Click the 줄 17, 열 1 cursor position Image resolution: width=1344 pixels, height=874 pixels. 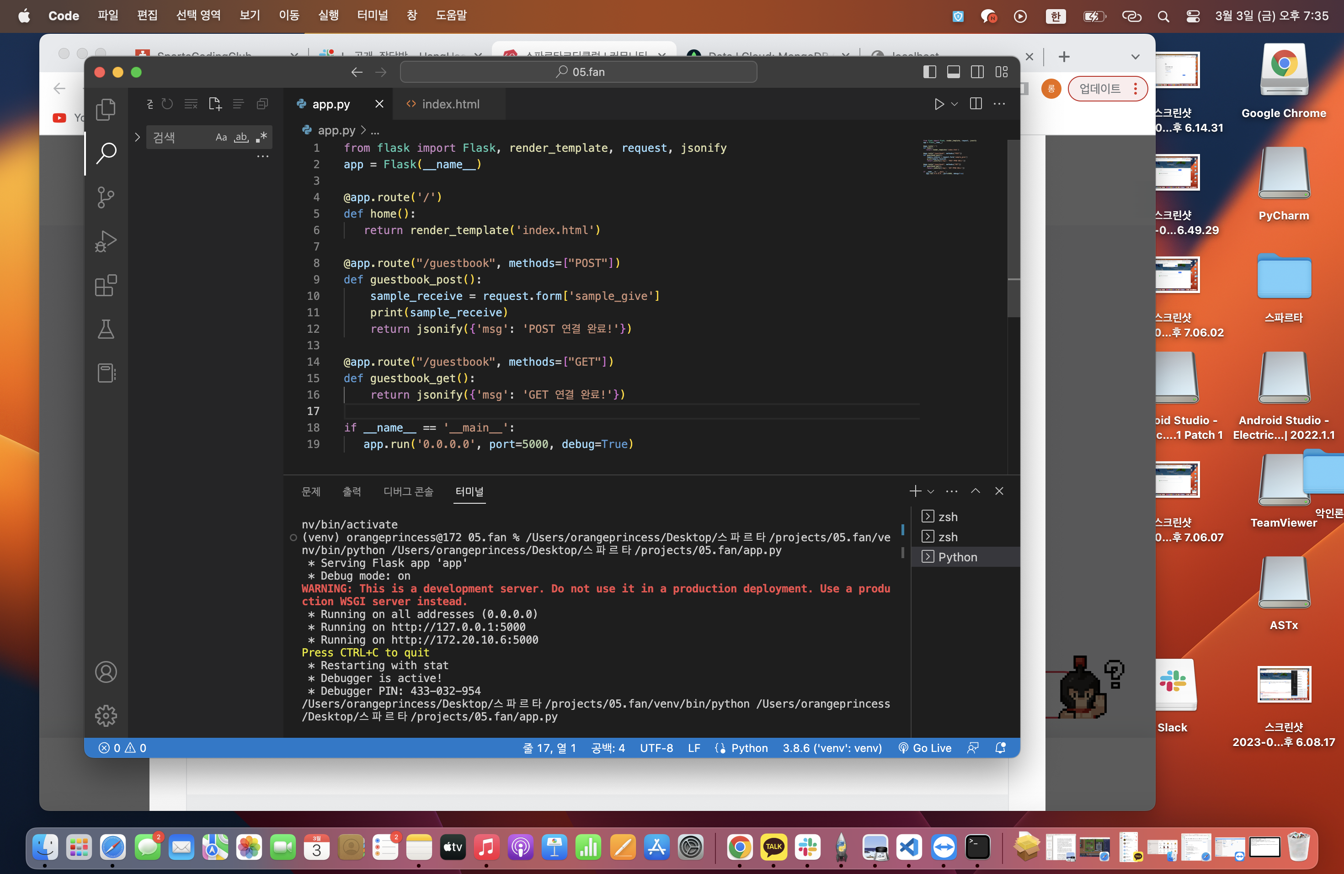[x=549, y=747]
